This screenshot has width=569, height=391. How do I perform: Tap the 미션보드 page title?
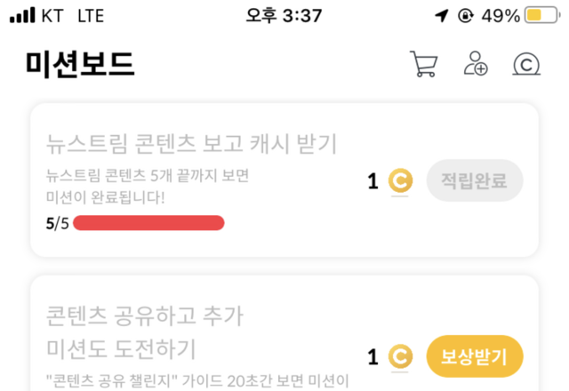pyautogui.click(x=80, y=64)
